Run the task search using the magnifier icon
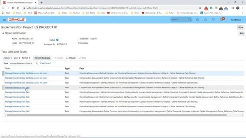The image size is (246, 138). coord(37,63)
